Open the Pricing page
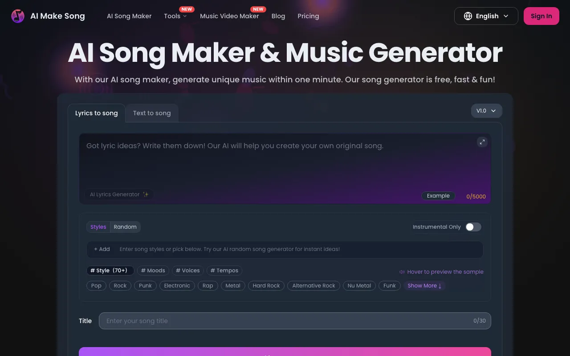Screen dimensions: 570x356 coord(308,16)
